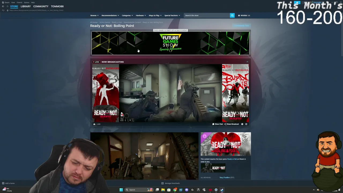Screen dimensions: 343x193
Task: Open the Windows Start menu
Action: [121, 190]
